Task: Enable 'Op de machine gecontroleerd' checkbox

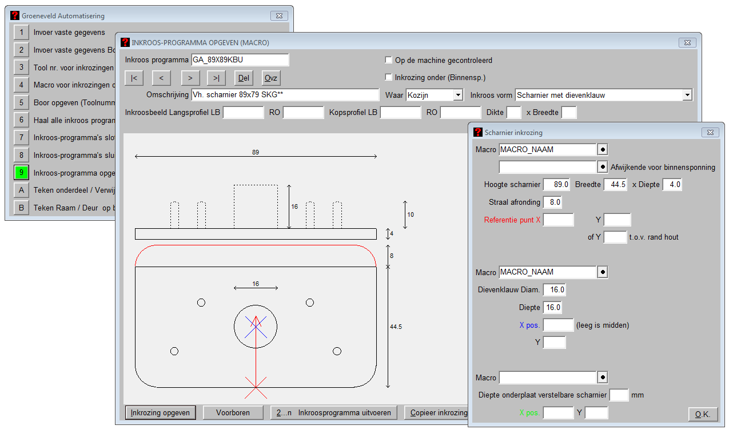Action: (389, 60)
